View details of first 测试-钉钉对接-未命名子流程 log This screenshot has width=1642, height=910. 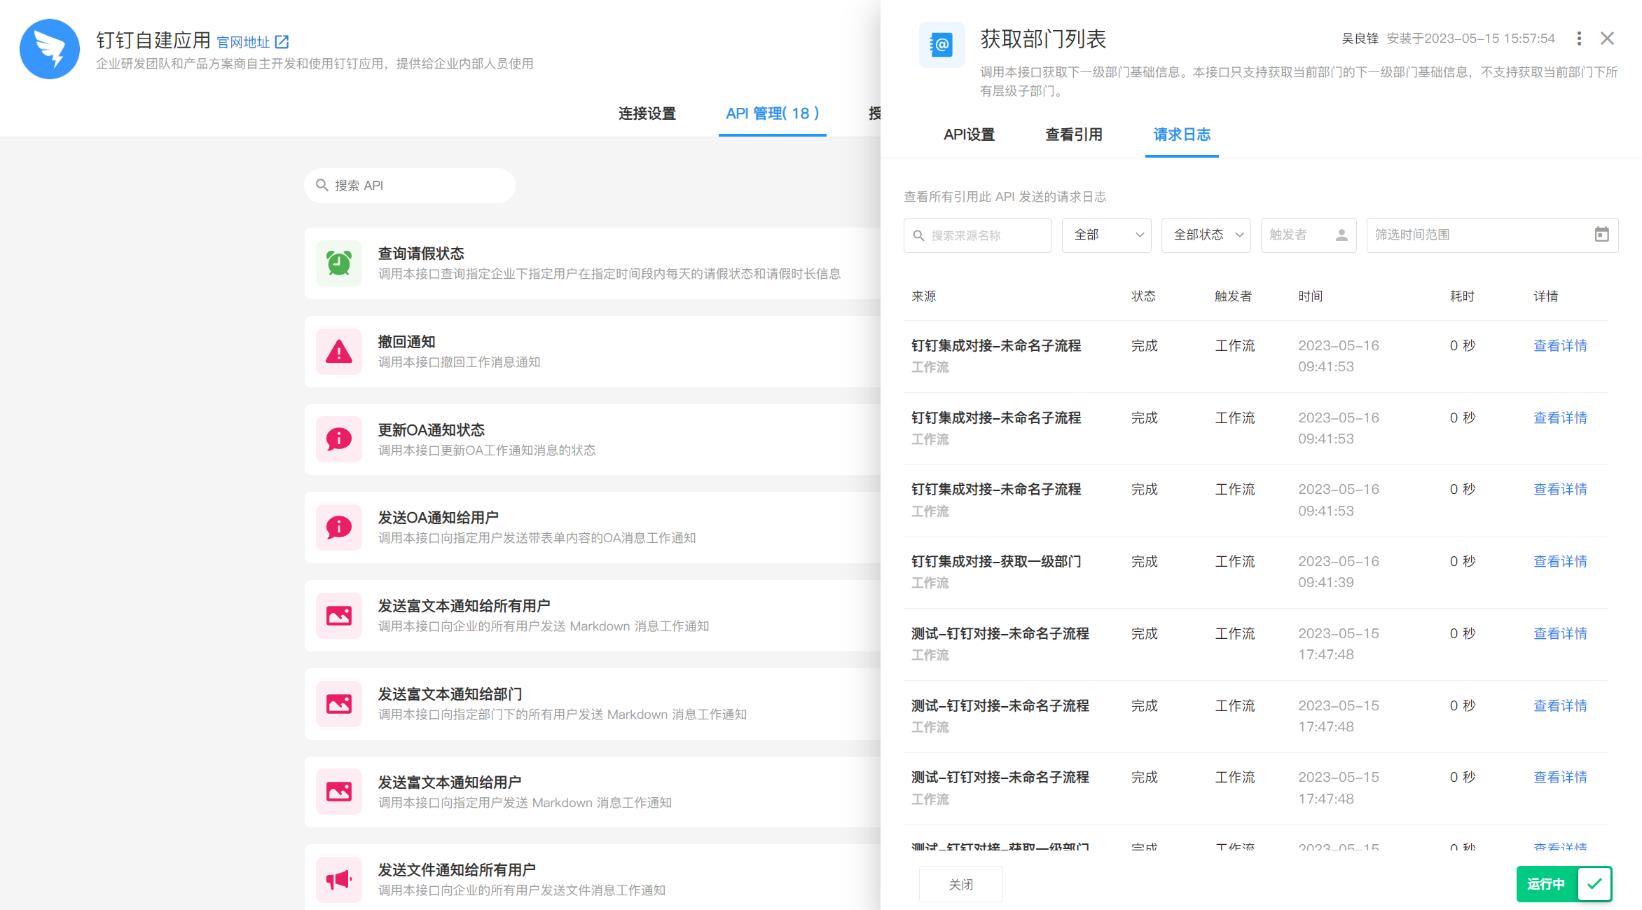click(1561, 633)
